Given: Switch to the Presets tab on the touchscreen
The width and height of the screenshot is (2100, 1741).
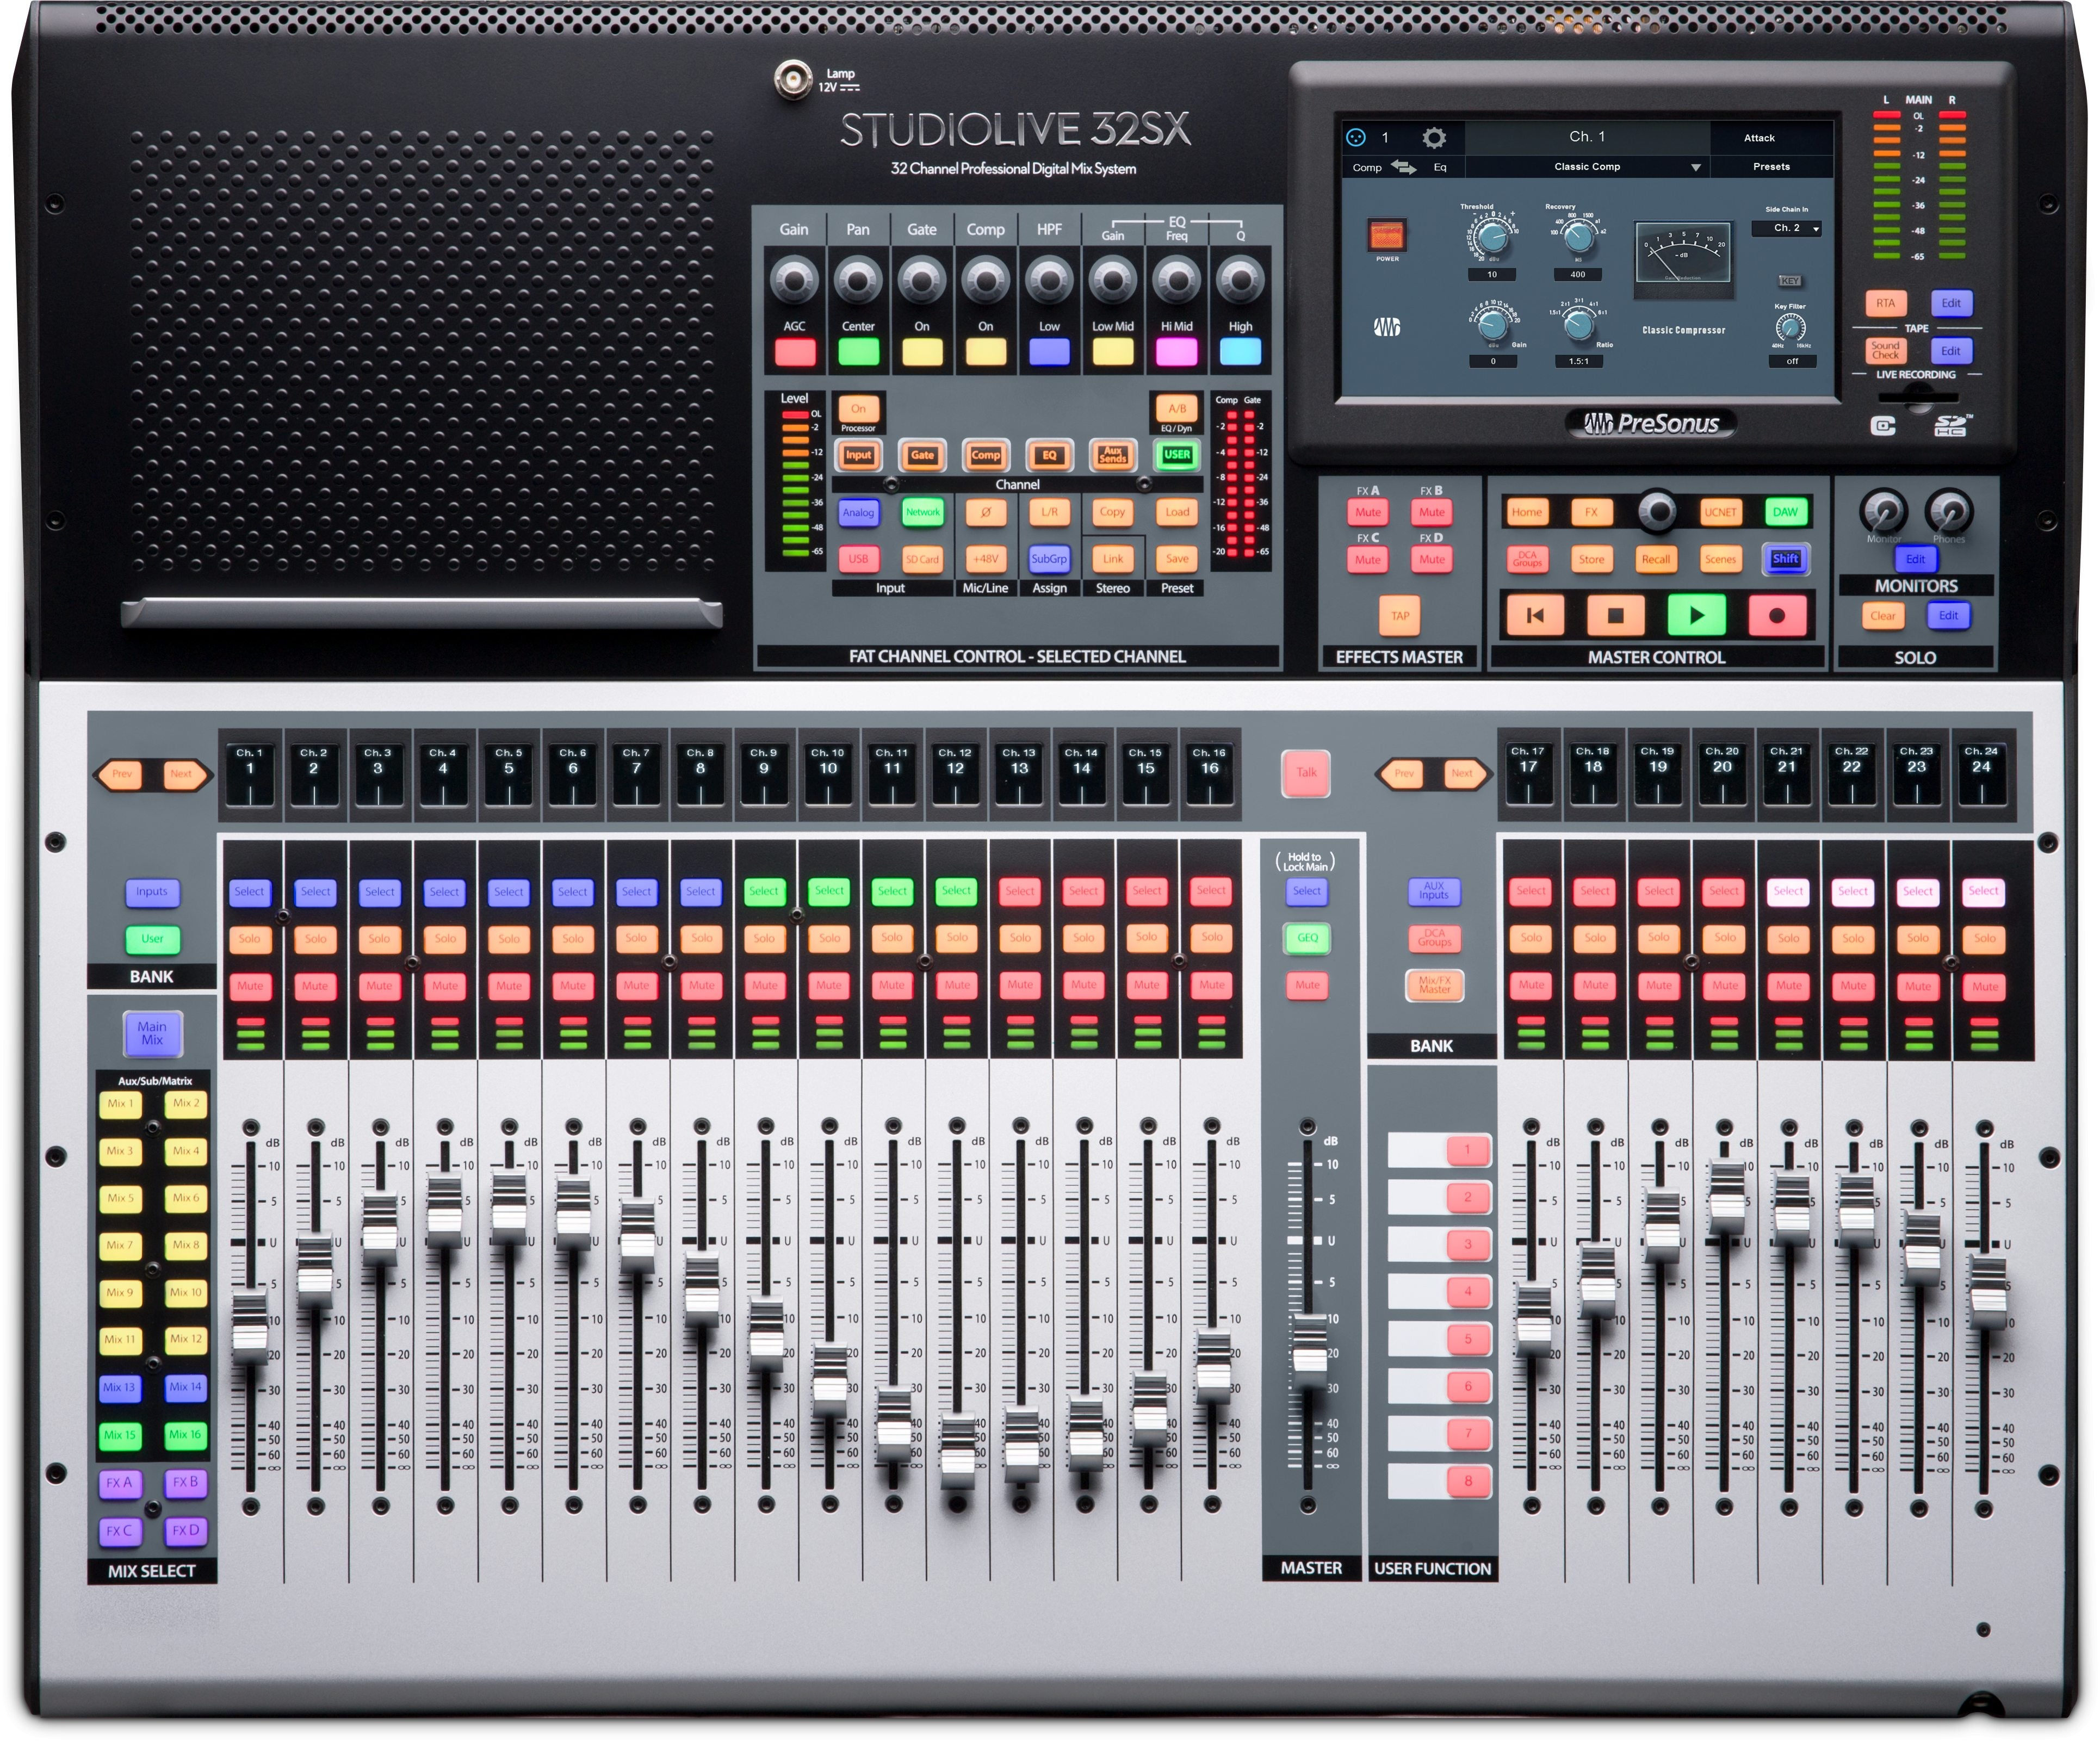Looking at the screenshot, I should tap(1772, 166).
